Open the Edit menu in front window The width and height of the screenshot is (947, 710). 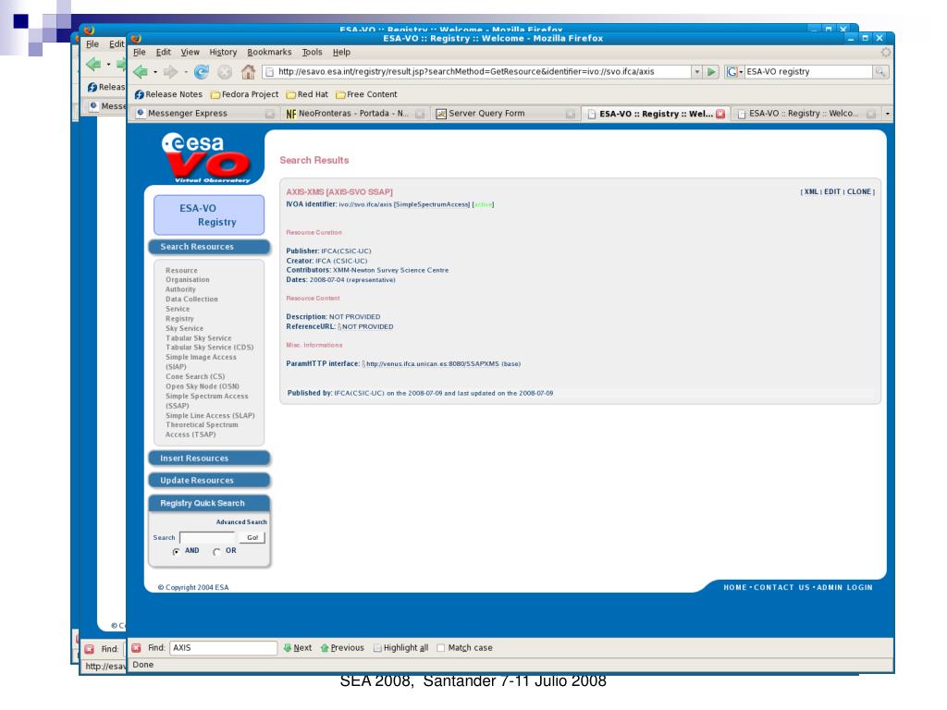click(163, 53)
